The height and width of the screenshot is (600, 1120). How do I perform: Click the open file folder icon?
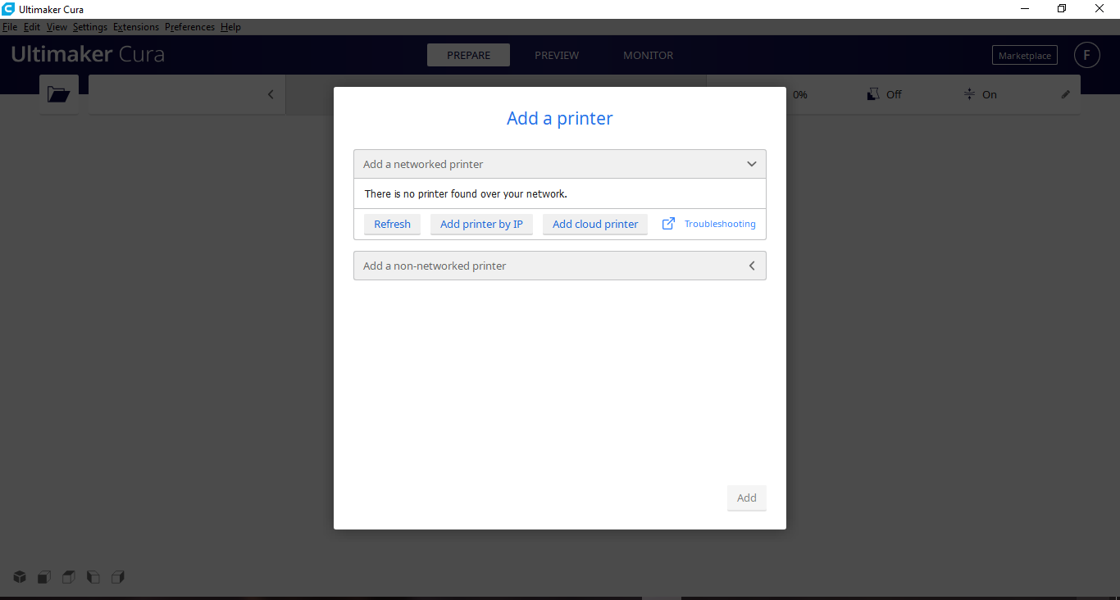pos(58,94)
